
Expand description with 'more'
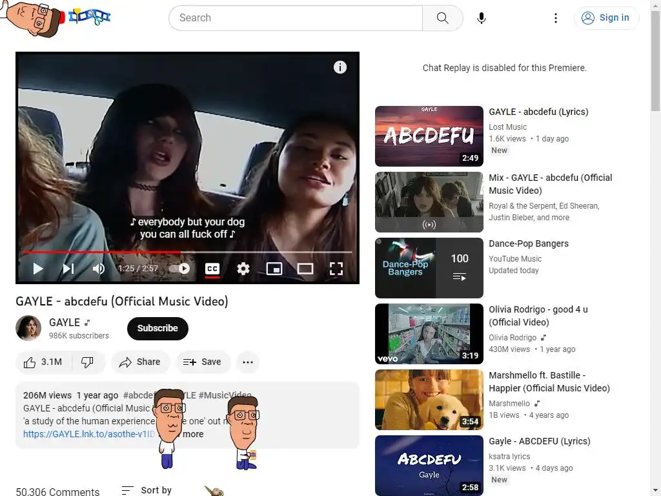click(193, 434)
